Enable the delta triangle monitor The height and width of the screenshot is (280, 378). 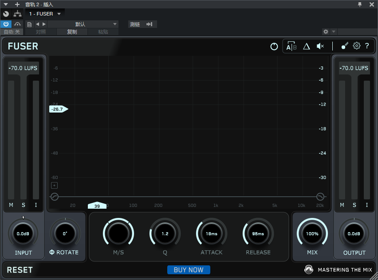[307, 46]
